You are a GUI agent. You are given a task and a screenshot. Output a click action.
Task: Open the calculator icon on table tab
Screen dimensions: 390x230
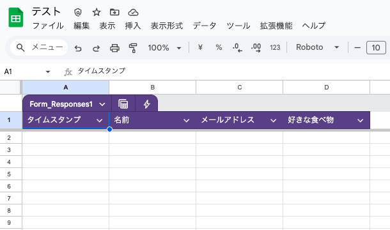pyautogui.click(x=123, y=104)
